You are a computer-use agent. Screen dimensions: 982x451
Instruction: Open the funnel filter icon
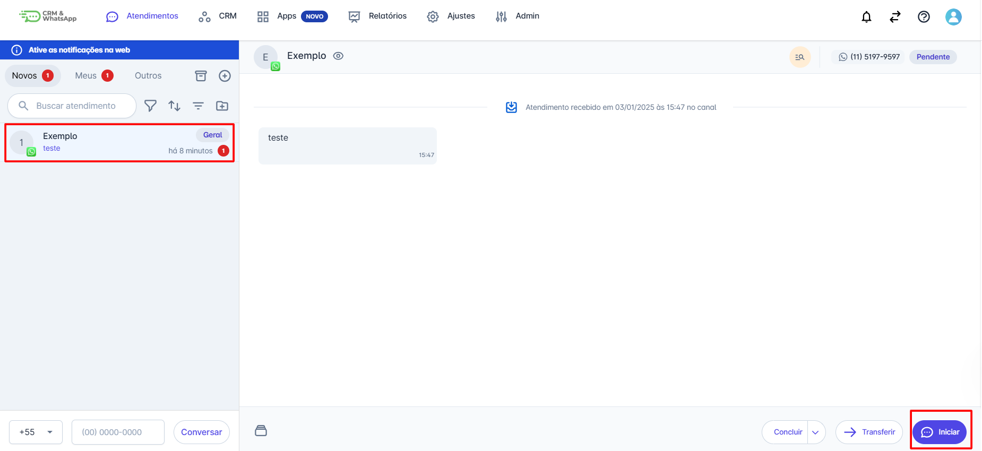[150, 106]
